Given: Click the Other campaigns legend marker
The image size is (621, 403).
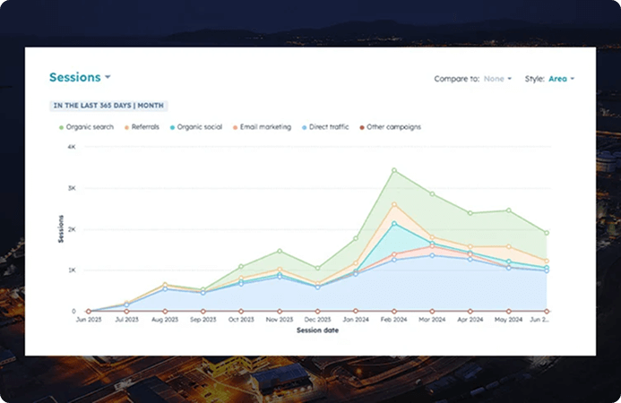Looking at the screenshot, I should coord(361,127).
